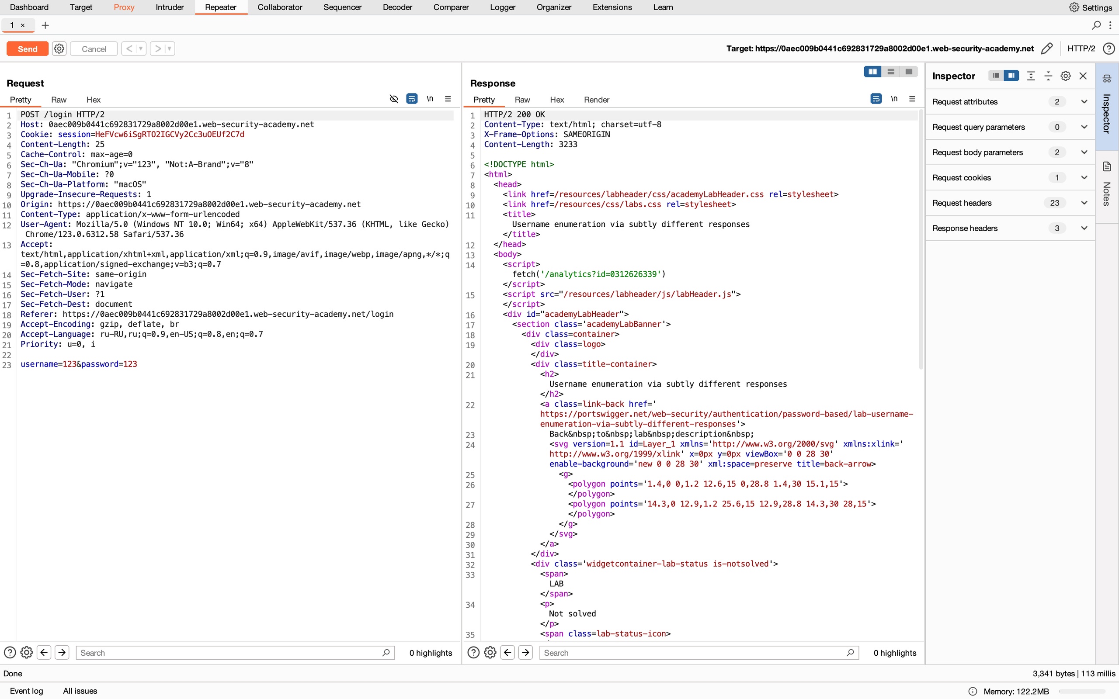Open the request editor hamburger menu
The image size is (1119, 699).
[x=448, y=98]
